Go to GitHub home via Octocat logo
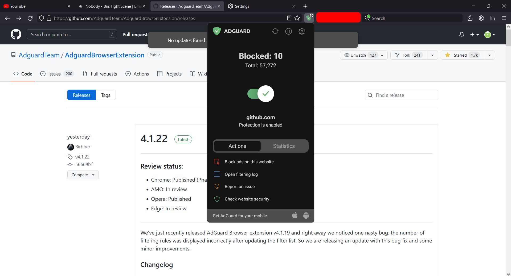The image size is (511, 276). 16,34
